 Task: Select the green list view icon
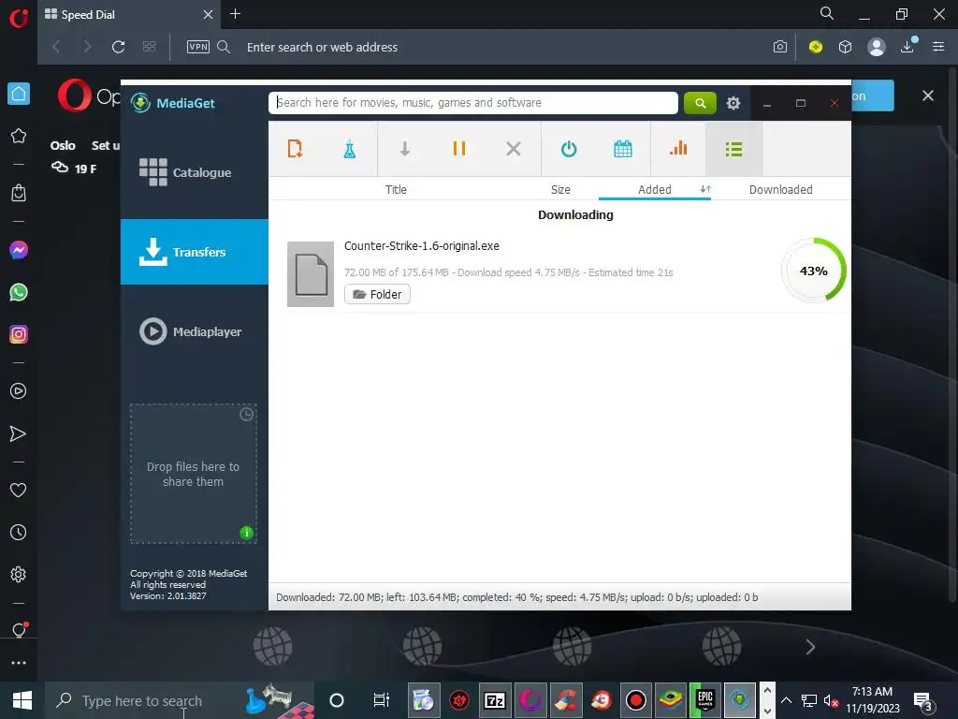(x=733, y=149)
